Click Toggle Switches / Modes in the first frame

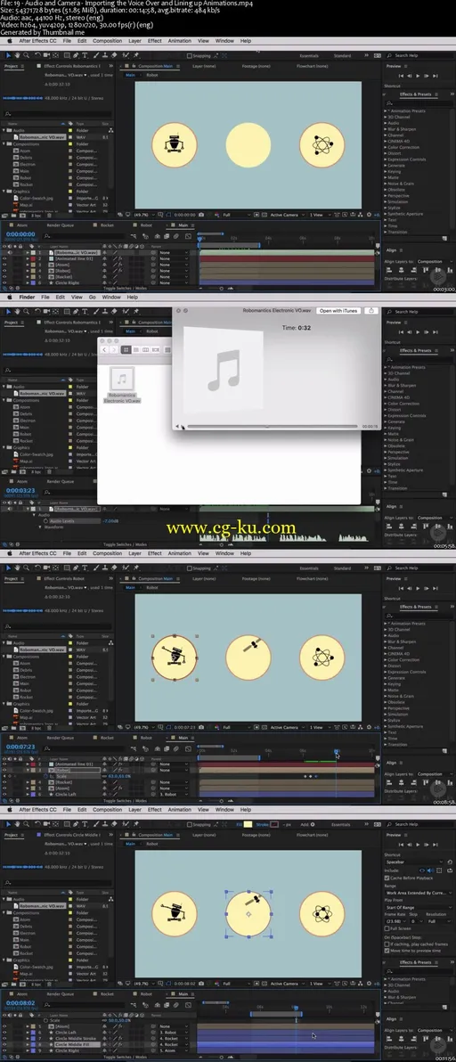pyautogui.click(x=125, y=288)
